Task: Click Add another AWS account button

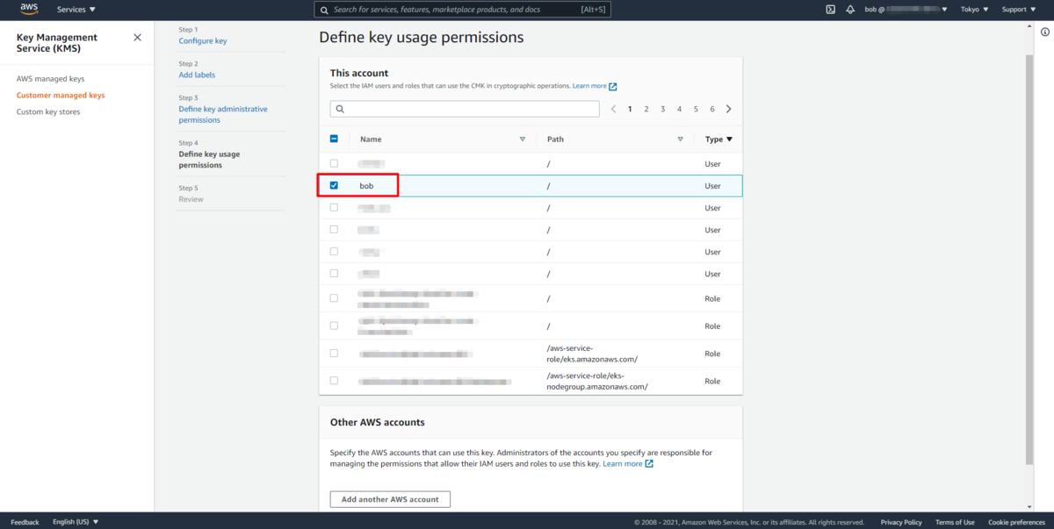Action: tap(390, 499)
